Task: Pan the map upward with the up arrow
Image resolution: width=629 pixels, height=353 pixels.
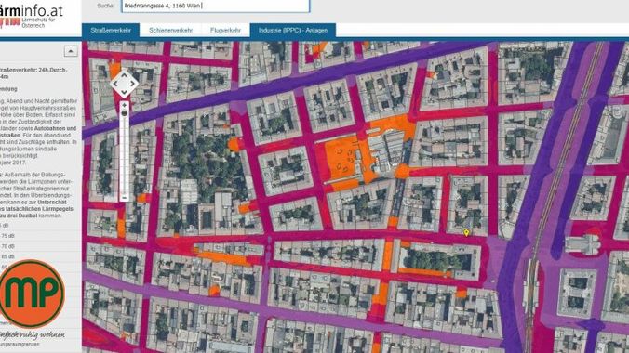Action: [124, 76]
